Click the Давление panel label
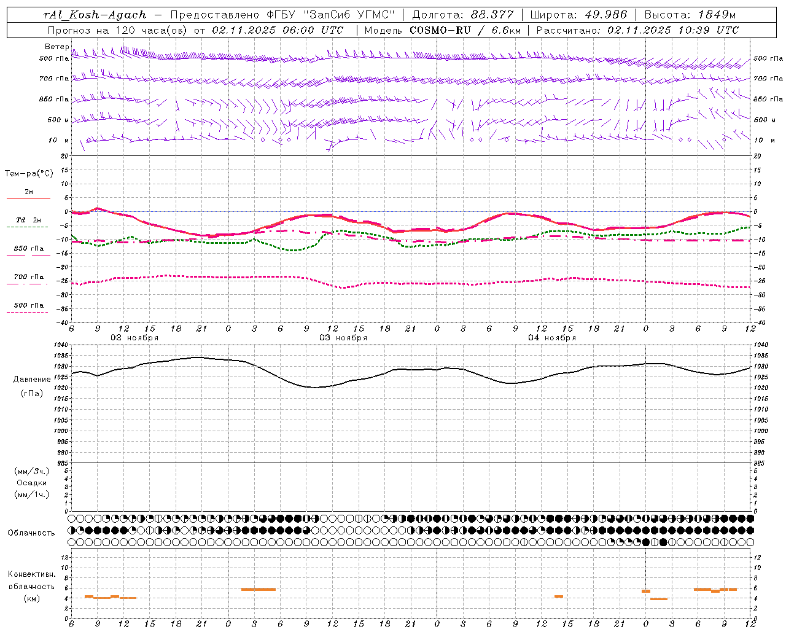 coord(32,380)
